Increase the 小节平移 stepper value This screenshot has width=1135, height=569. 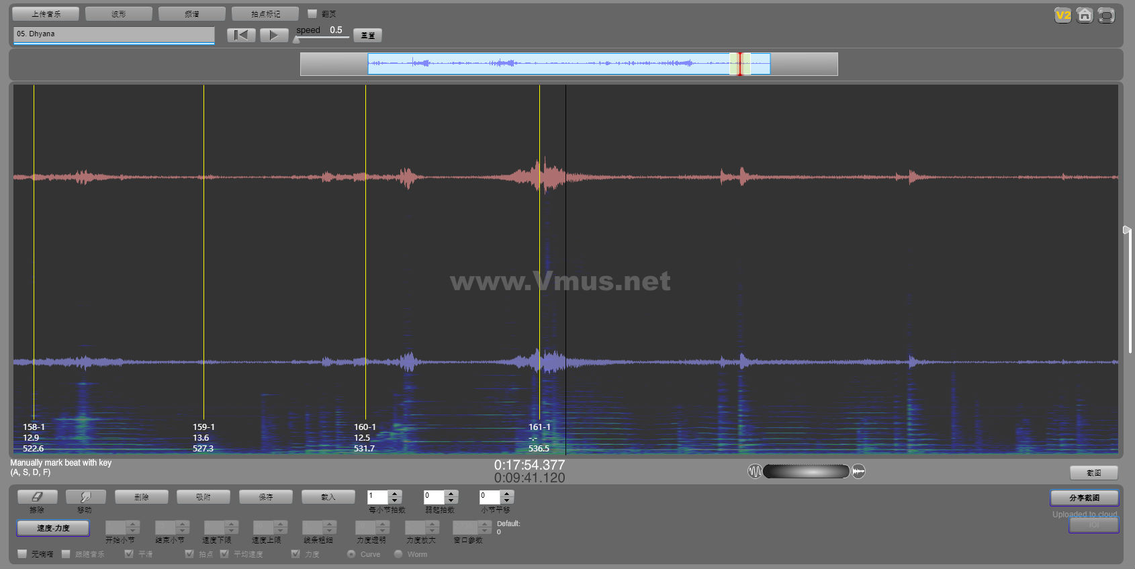click(507, 494)
